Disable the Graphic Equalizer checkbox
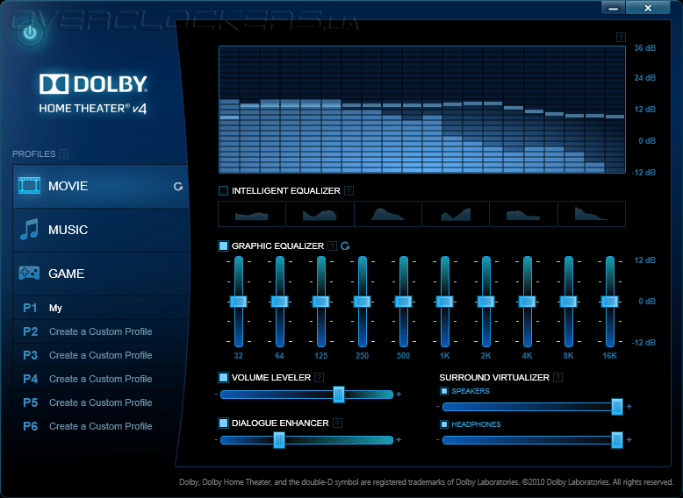The width and height of the screenshot is (683, 498). (x=223, y=246)
